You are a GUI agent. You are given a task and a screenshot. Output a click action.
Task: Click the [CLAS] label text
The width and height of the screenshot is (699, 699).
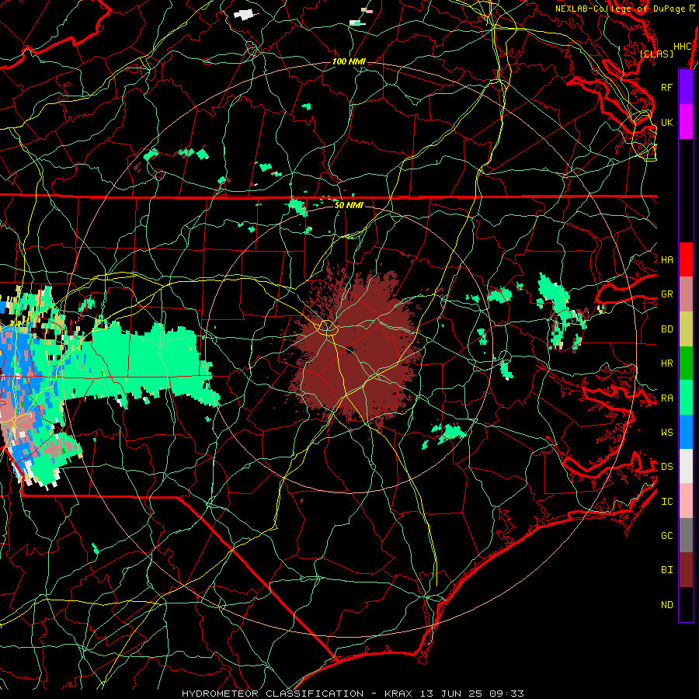coord(656,54)
